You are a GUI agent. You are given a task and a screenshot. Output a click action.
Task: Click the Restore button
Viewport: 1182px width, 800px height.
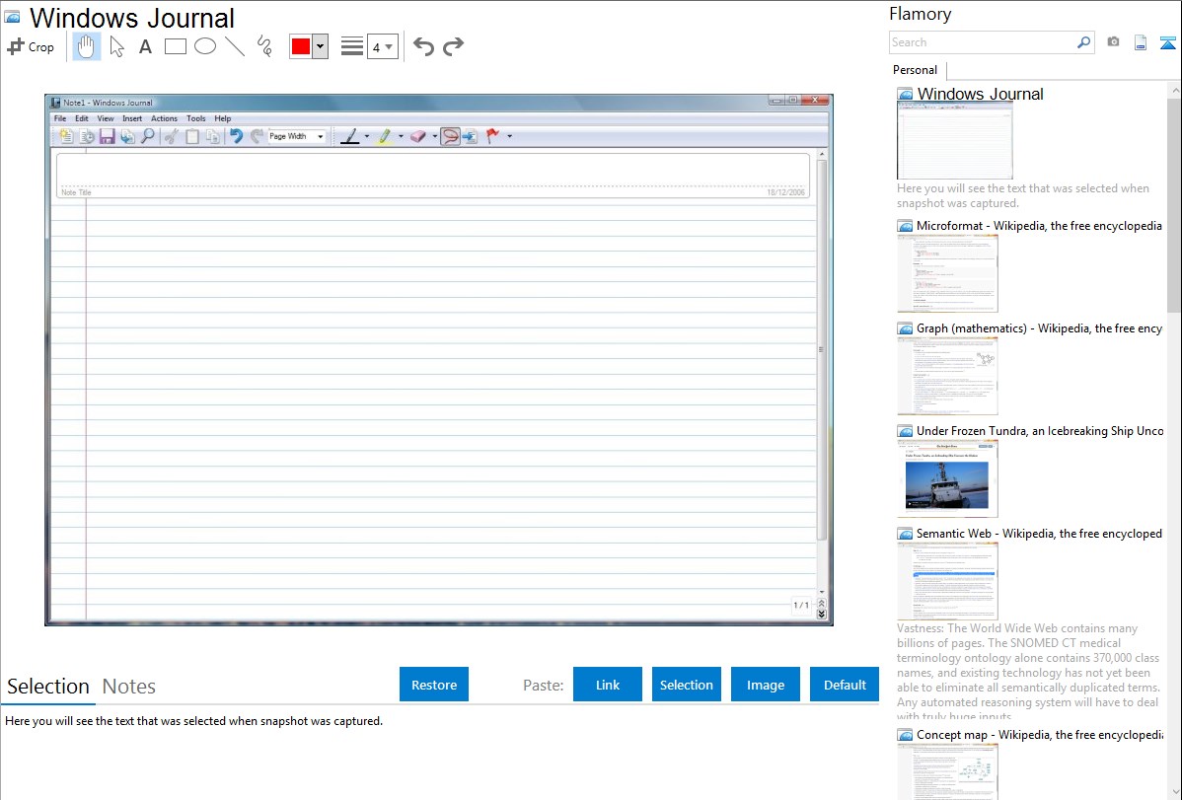click(x=434, y=685)
